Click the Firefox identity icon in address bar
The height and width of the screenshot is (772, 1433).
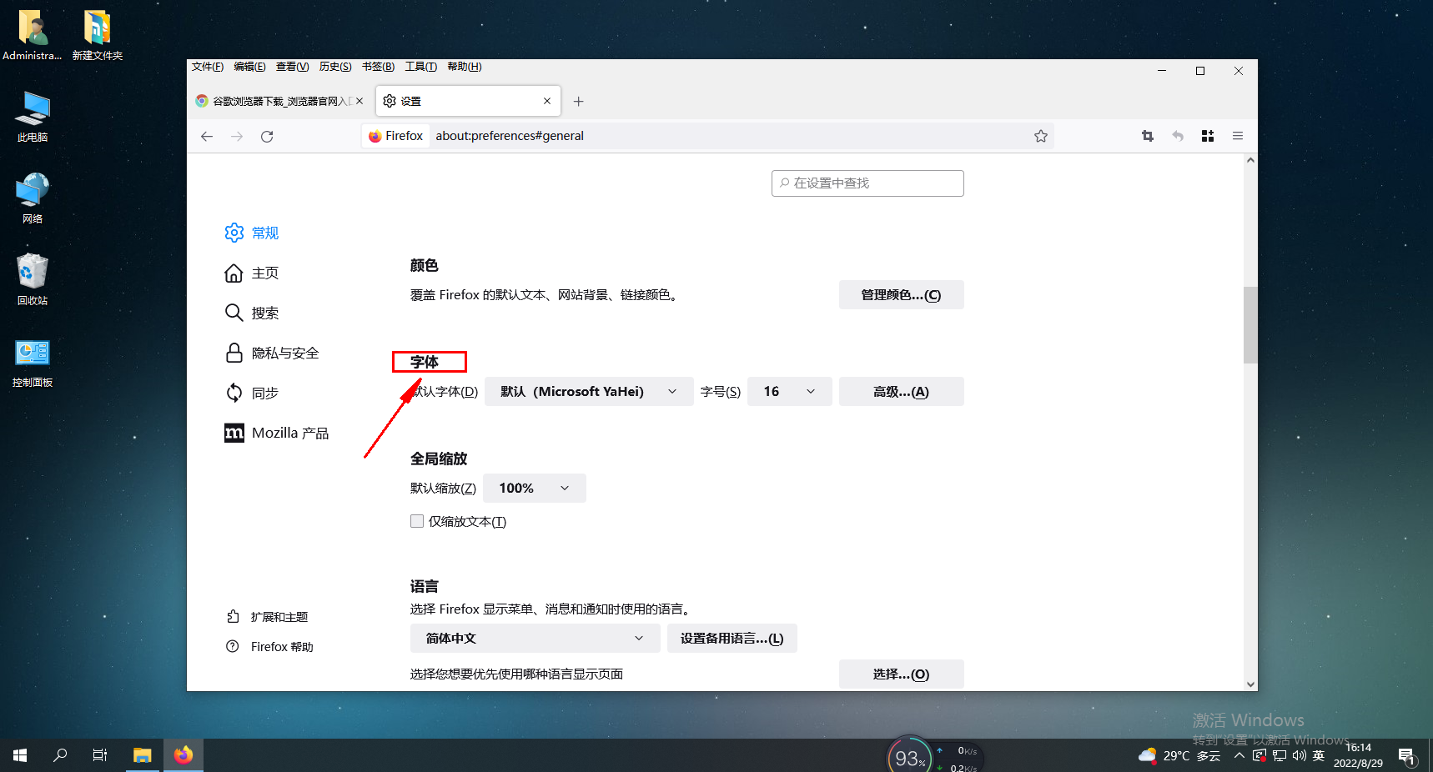coord(396,136)
